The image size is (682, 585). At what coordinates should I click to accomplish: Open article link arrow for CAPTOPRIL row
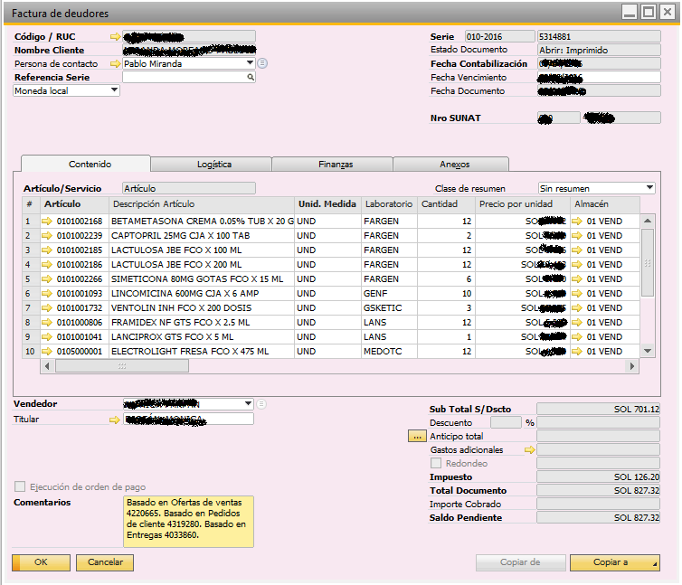click(46, 236)
